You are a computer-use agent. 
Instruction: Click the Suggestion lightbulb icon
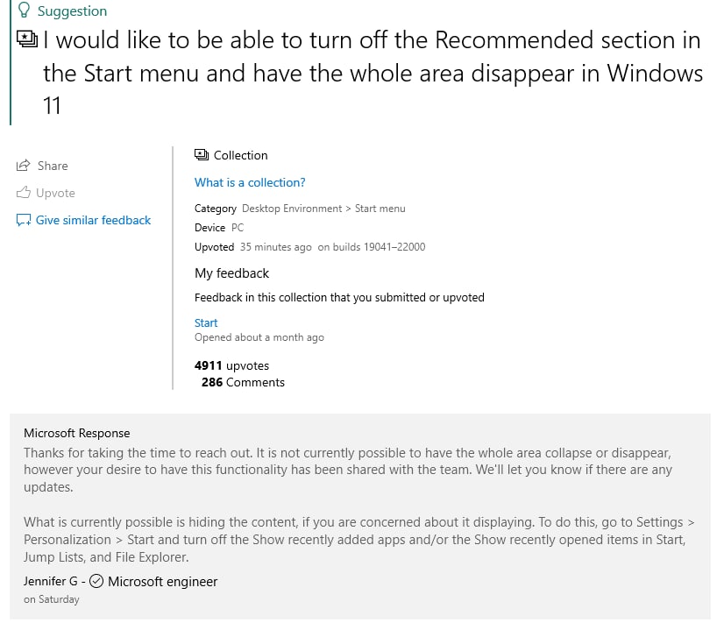(x=24, y=11)
